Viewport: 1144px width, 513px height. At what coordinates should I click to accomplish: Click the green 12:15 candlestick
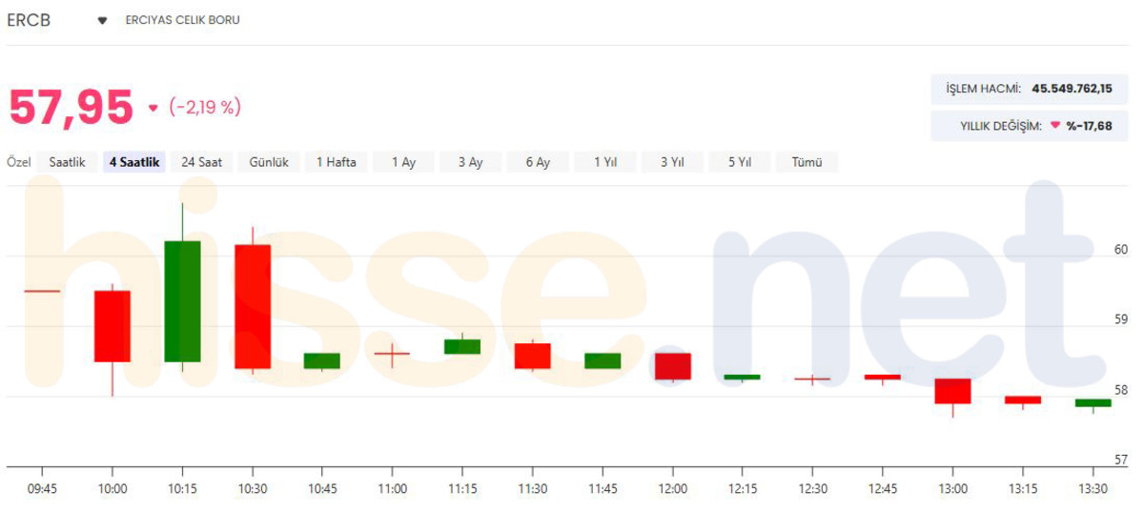point(742,378)
